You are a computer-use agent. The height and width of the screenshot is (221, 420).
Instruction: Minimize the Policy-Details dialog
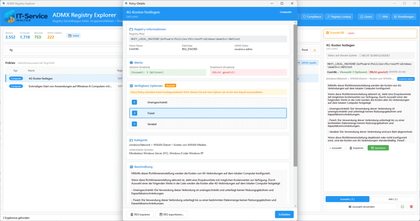point(272,3)
